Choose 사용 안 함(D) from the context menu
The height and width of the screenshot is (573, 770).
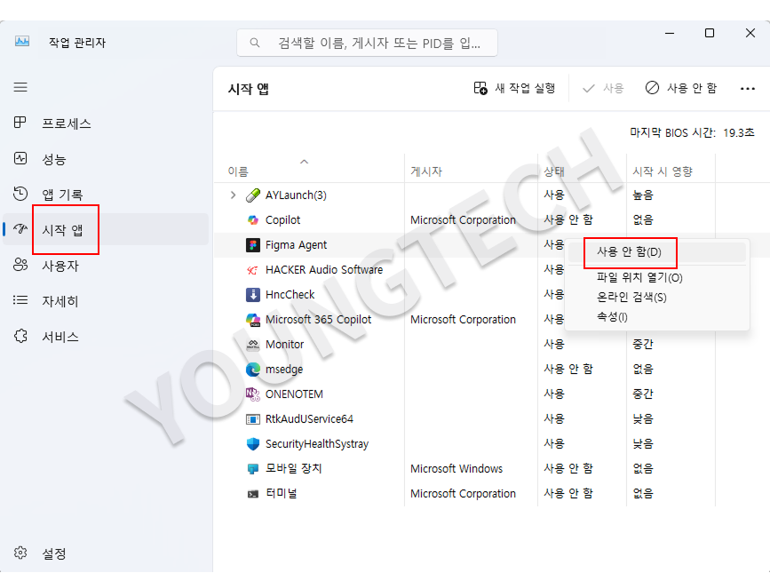tap(630, 253)
